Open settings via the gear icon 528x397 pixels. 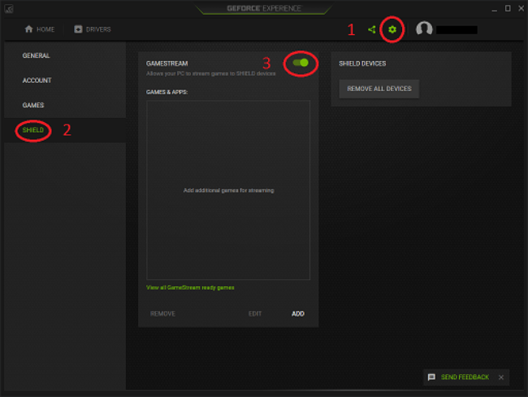coord(392,29)
